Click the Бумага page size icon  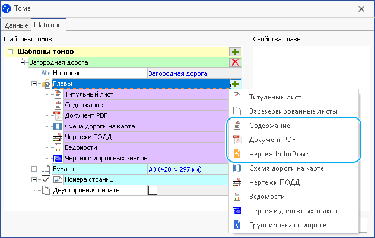pyautogui.click(x=46, y=169)
